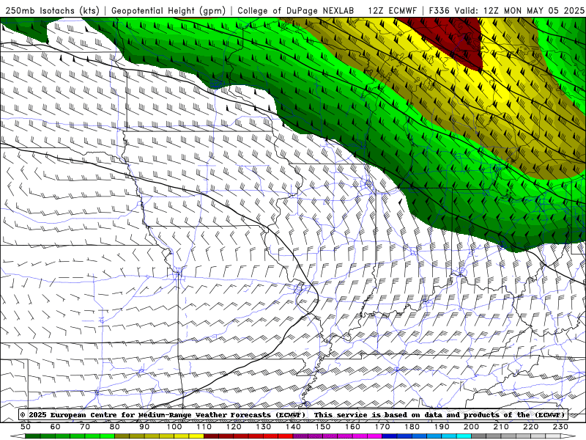Click the 140 knots legend label
Image resolution: width=586 pixels, height=440 pixels.
293,427
